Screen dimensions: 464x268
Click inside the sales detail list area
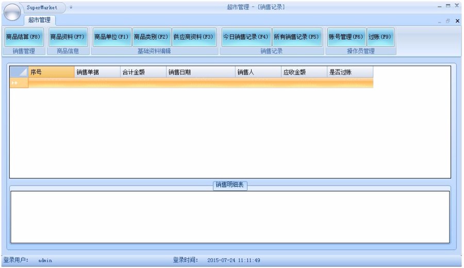click(230, 217)
